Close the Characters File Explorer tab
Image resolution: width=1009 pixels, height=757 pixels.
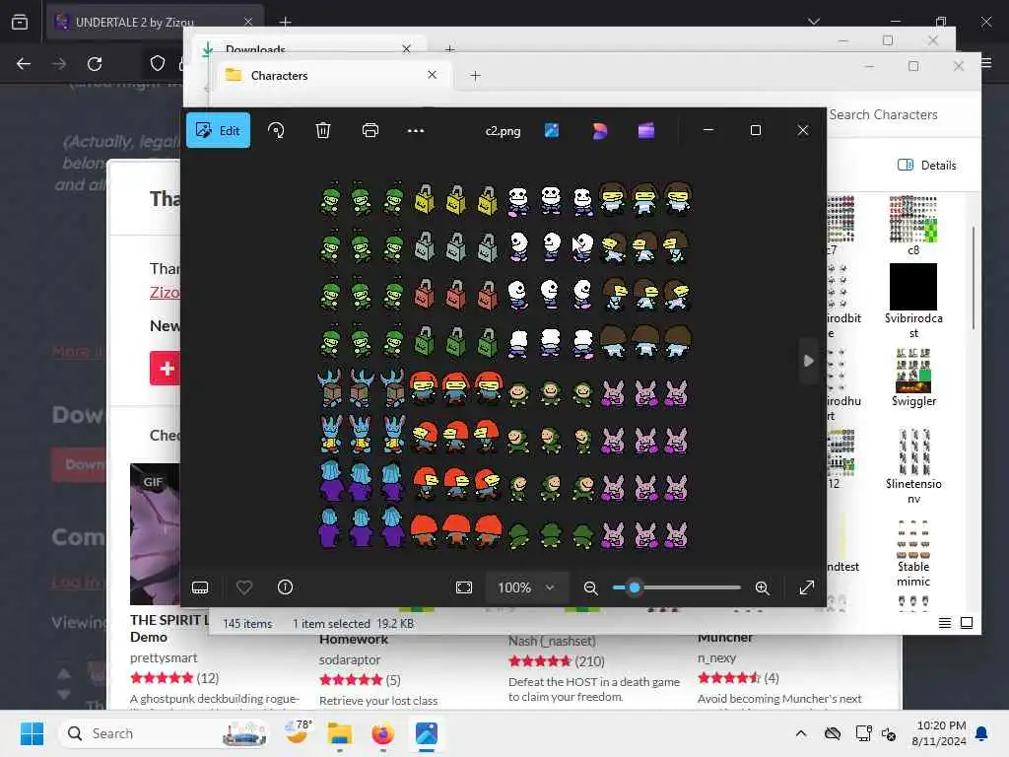click(433, 75)
